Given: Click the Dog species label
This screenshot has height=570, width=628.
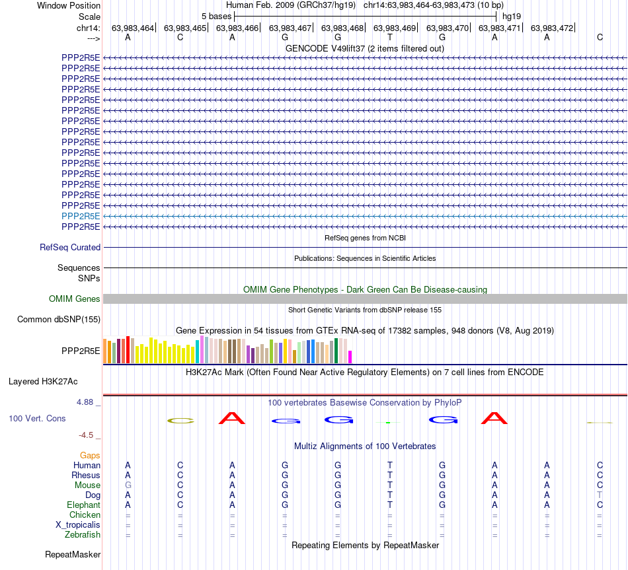Looking at the screenshot, I should (x=93, y=495).
